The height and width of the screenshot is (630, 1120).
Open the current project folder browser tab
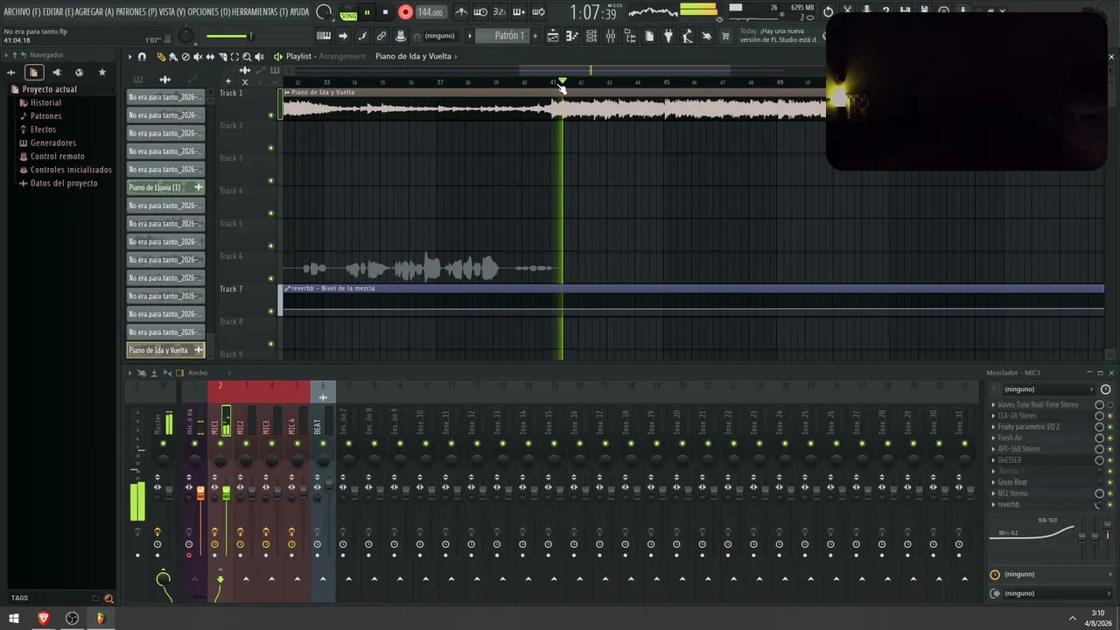point(33,73)
